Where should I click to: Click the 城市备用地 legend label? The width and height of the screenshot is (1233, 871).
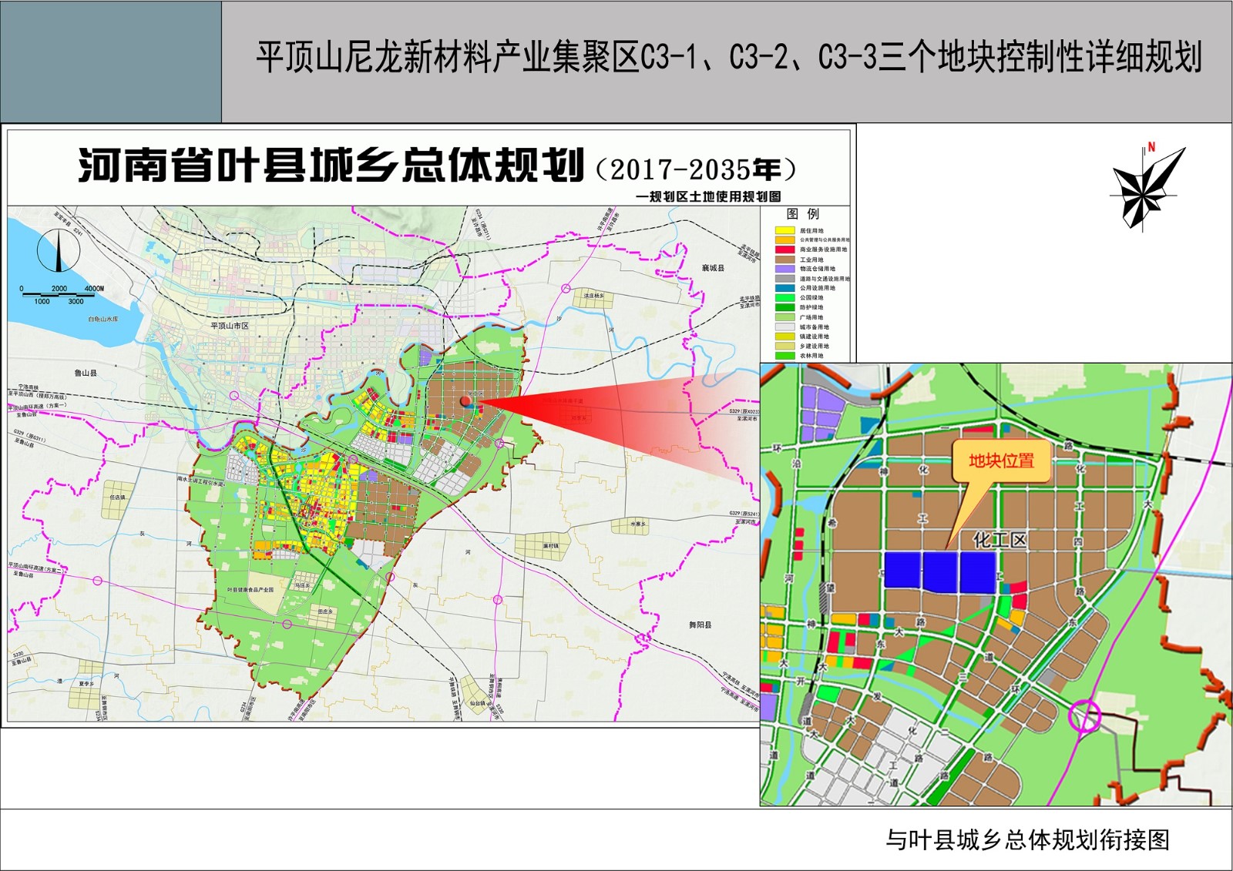[815, 327]
